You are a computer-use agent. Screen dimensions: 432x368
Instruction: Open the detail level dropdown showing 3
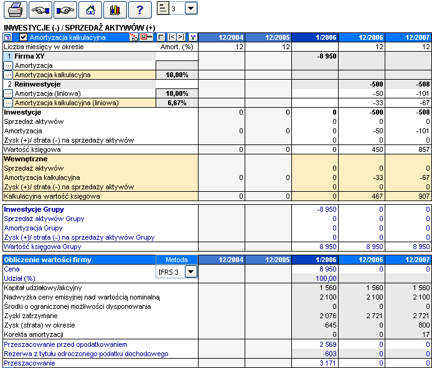point(191,9)
